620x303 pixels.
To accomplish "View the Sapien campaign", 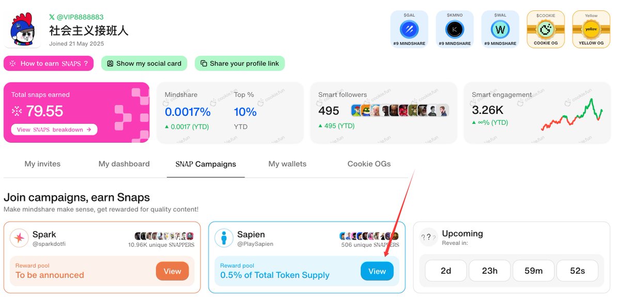I will tap(377, 271).
